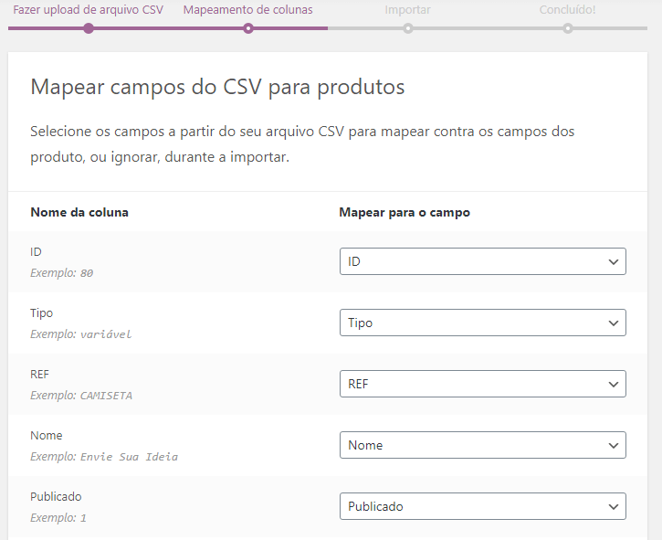
Task: Click the Envie Sua Ideia example text
Action: [x=129, y=456]
